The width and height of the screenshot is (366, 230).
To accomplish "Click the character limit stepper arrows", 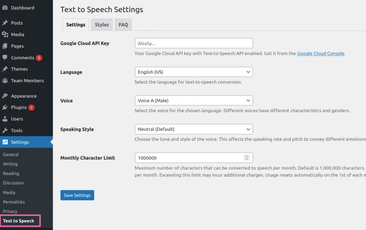I will [x=247, y=158].
